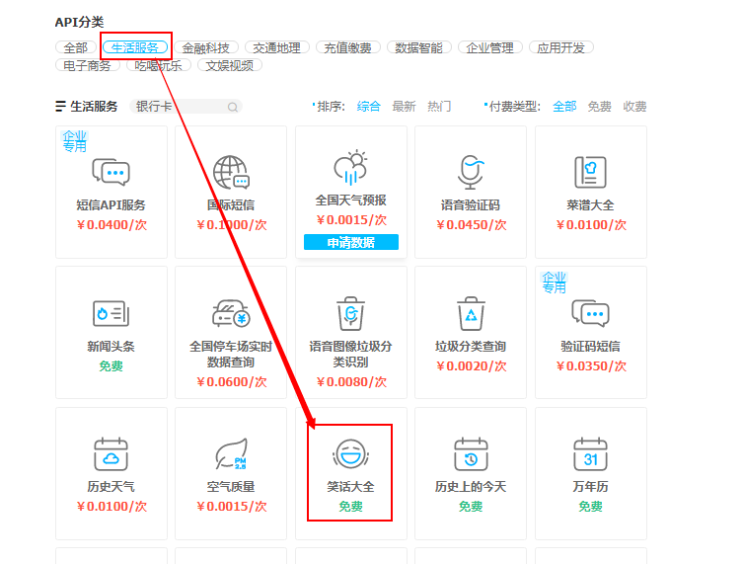Switch to 交通地理 category
Screen dimensions: 743x564
[x=276, y=48]
